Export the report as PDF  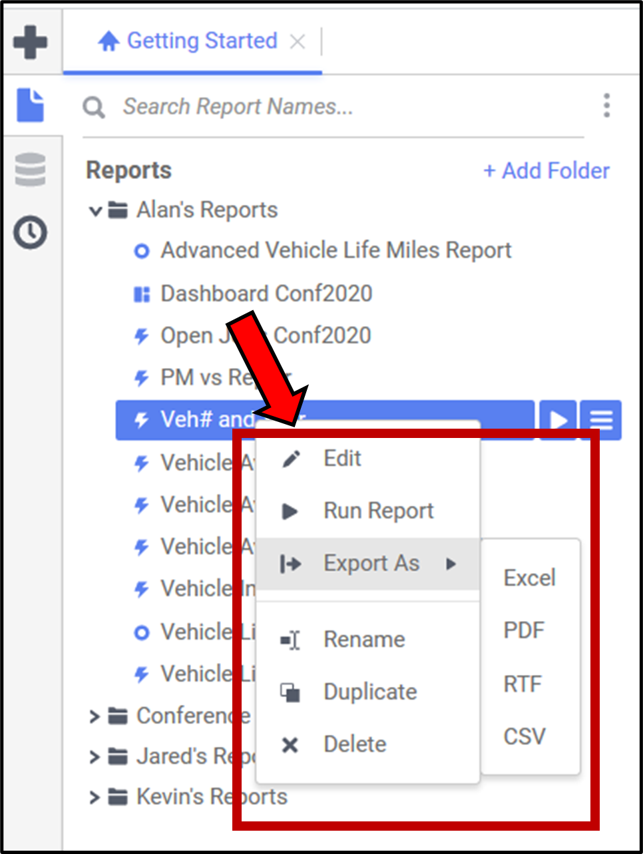[x=524, y=630]
